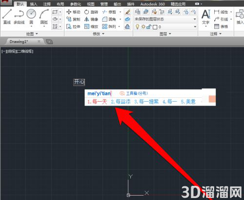
Task: Open the layer properties manager icon
Action: [138, 12]
